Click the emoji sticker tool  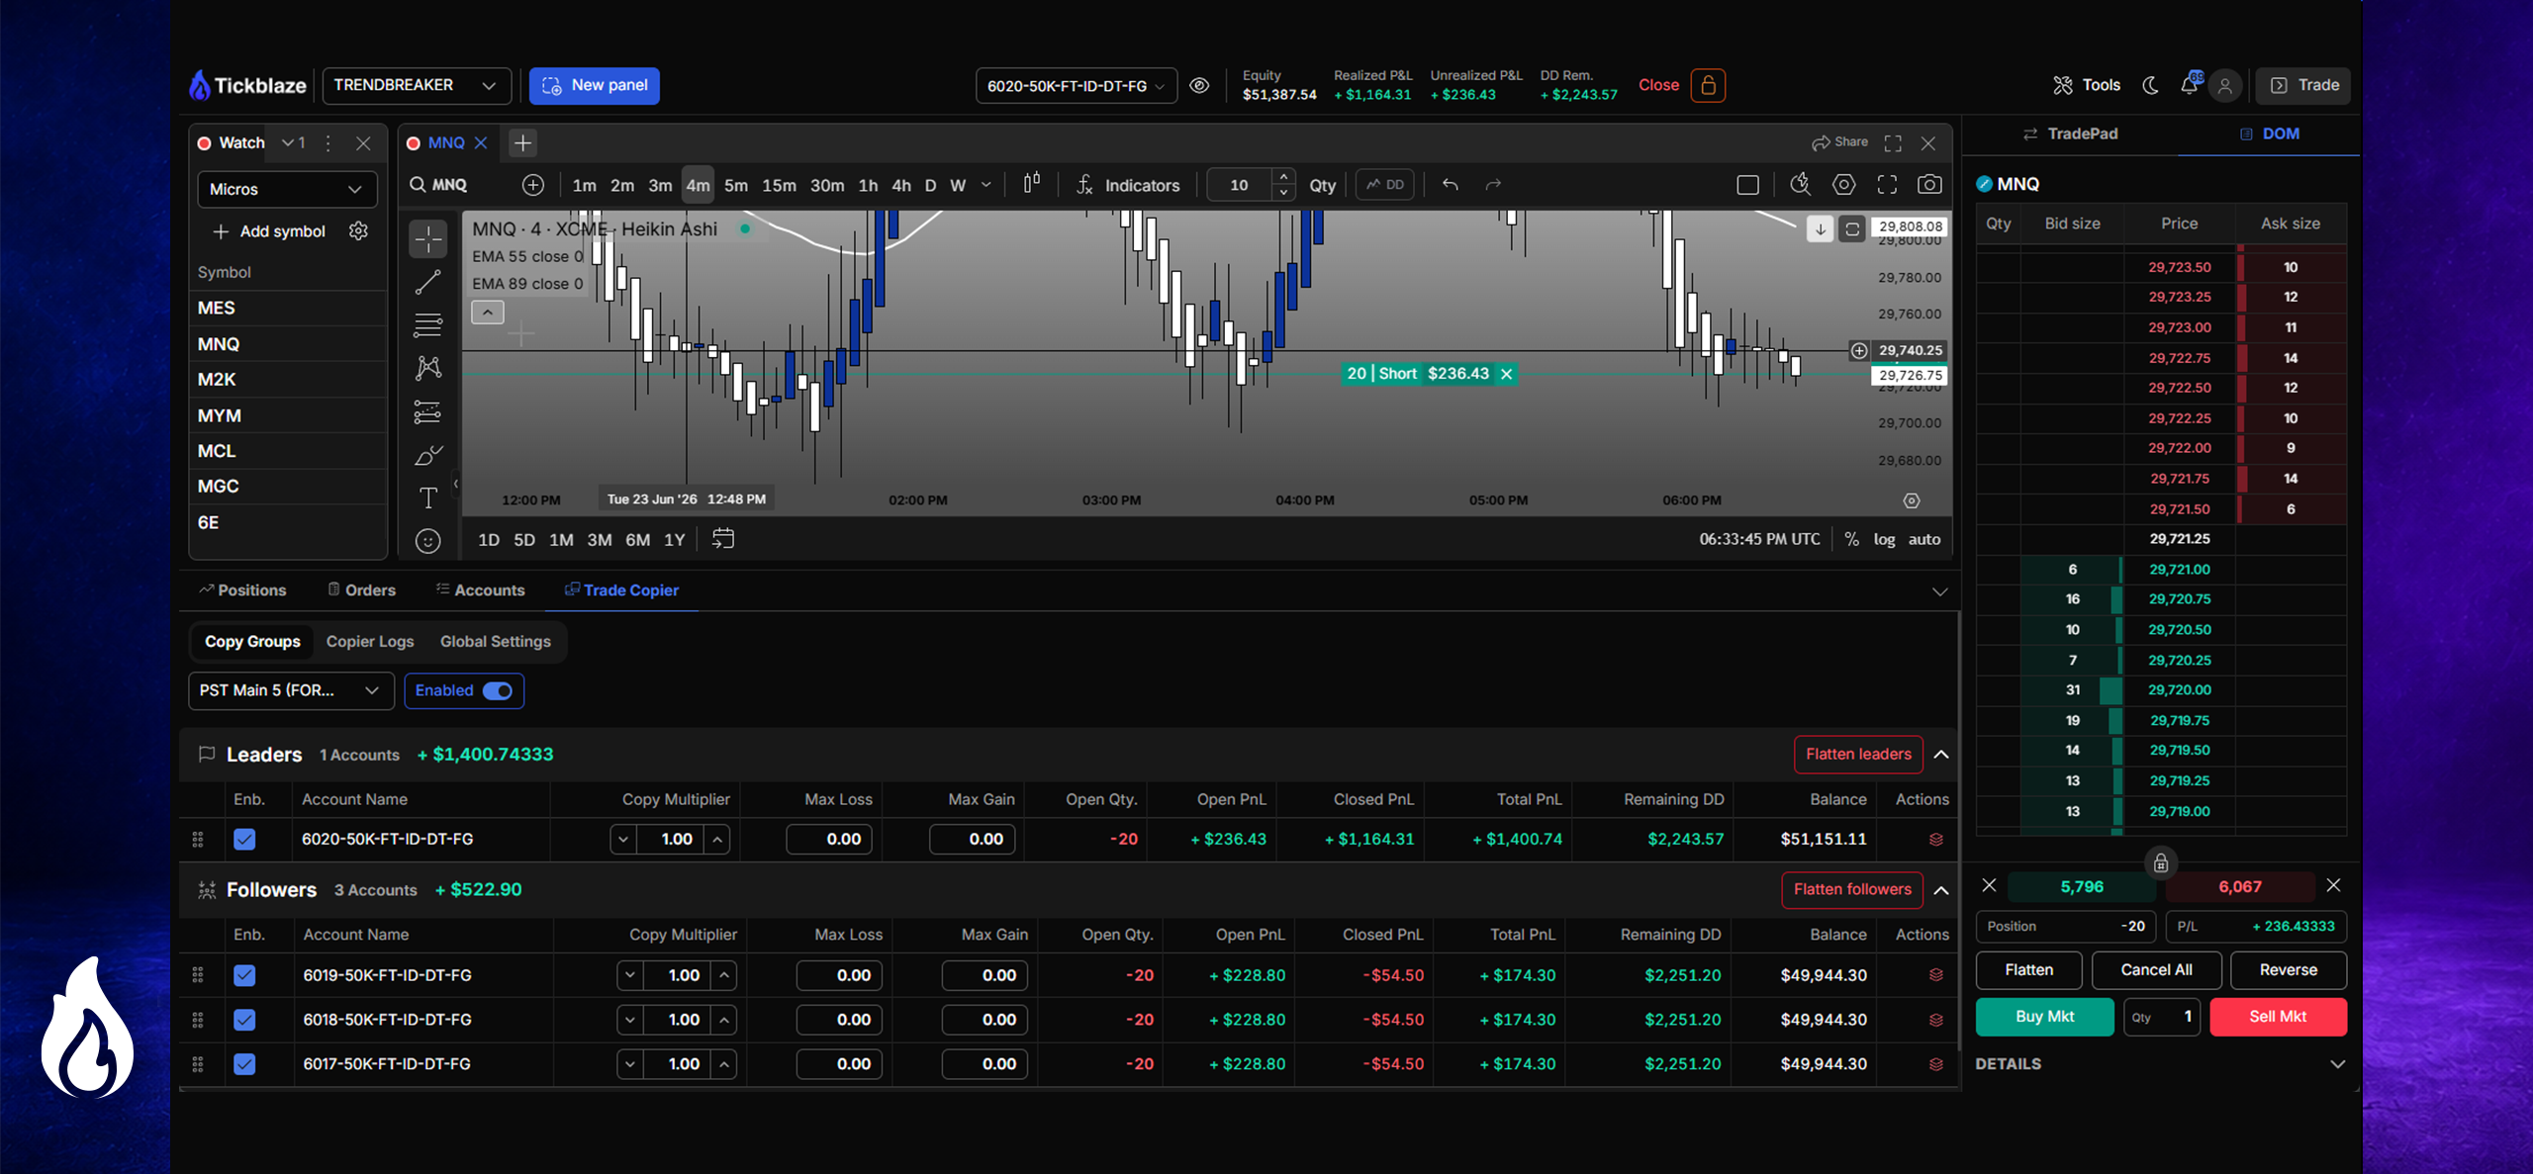427,541
